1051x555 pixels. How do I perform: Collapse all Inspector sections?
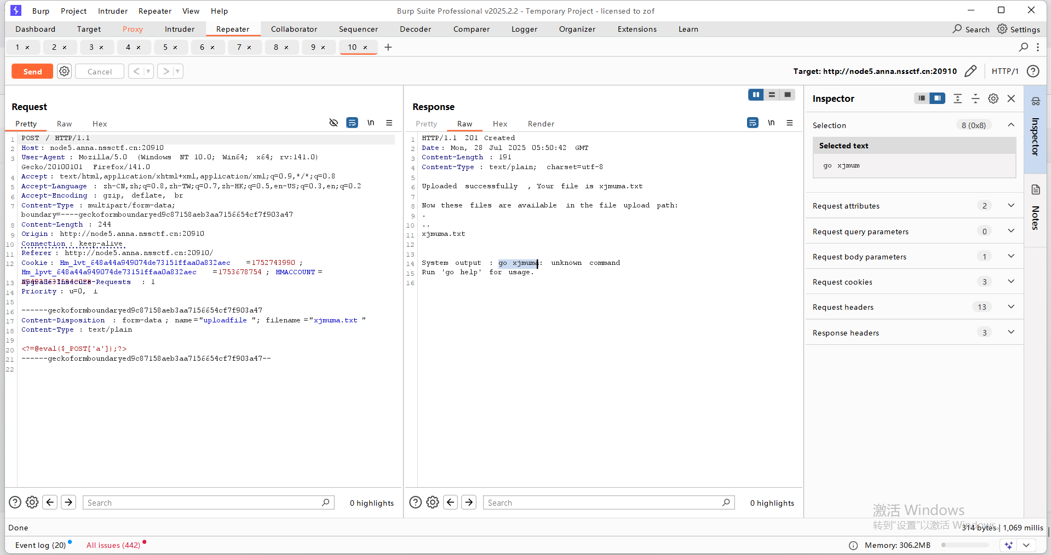click(975, 98)
